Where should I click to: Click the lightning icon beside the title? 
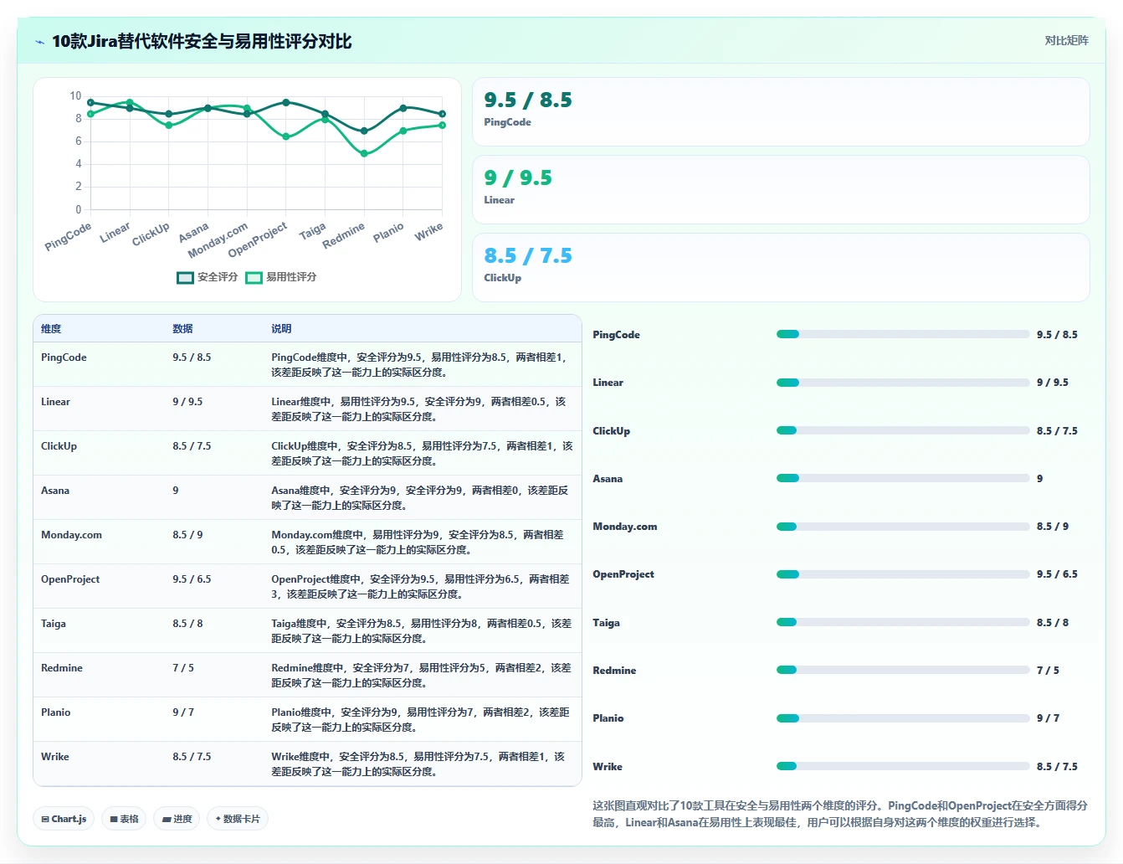40,42
